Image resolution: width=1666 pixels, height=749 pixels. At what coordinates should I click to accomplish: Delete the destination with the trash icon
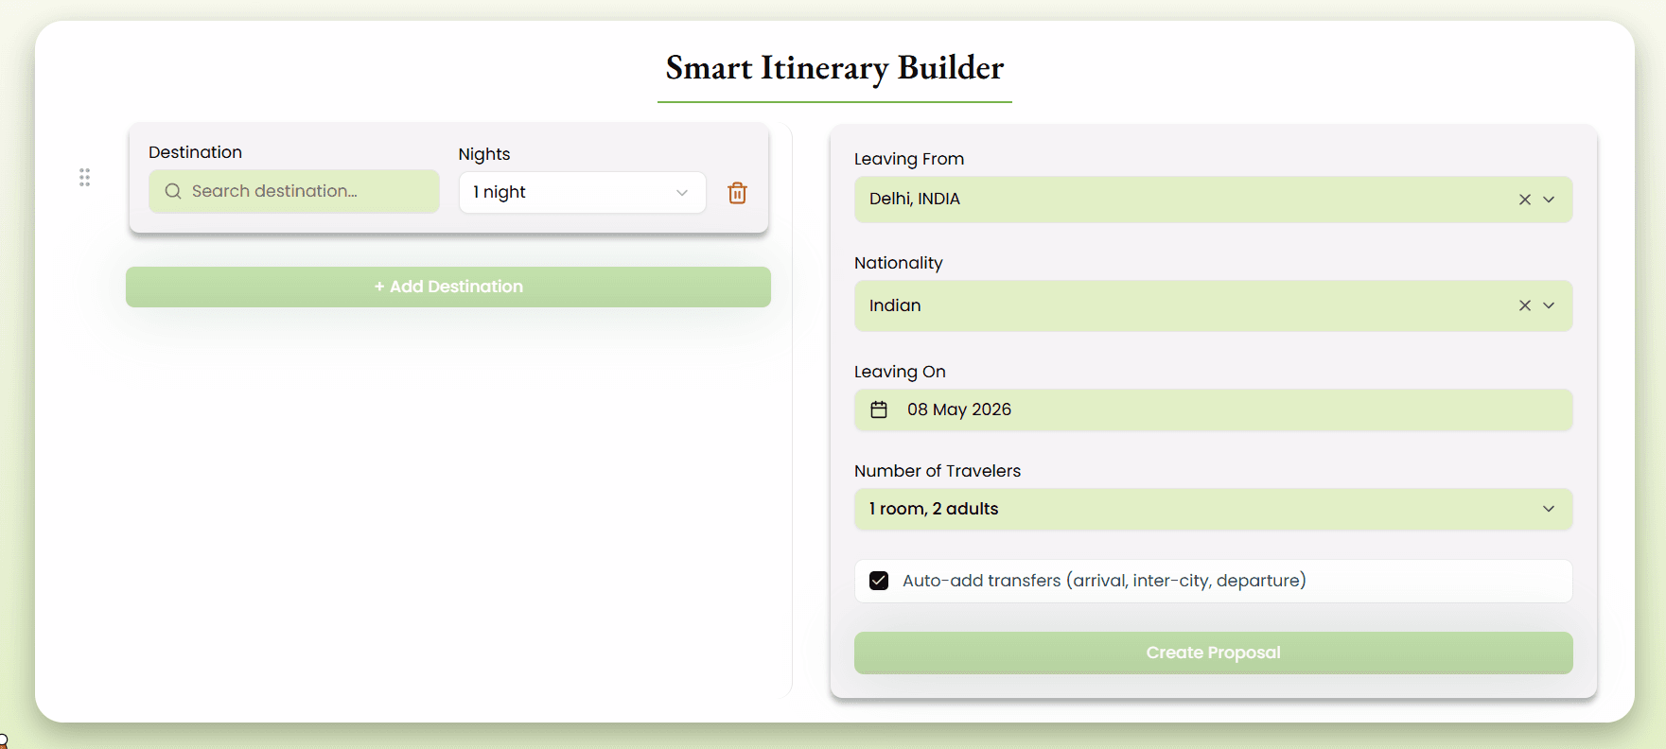[x=737, y=193]
